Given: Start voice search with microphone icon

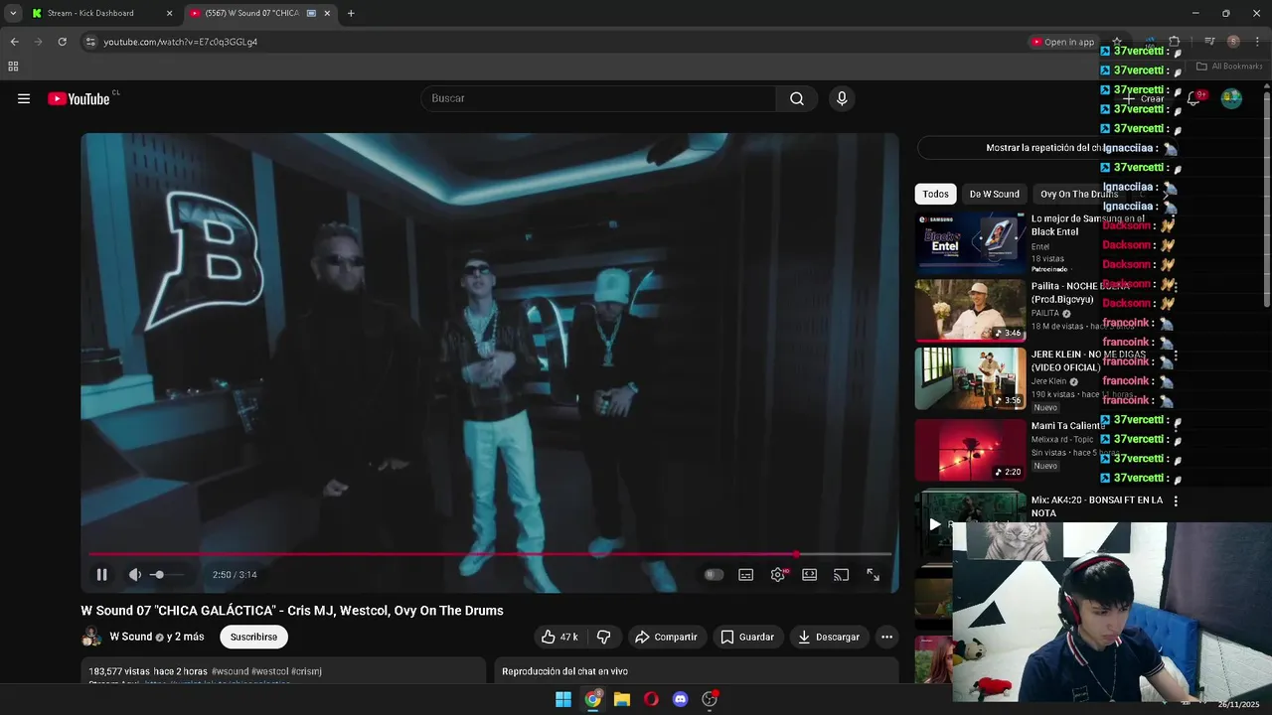Looking at the screenshot, I should 842,98.
